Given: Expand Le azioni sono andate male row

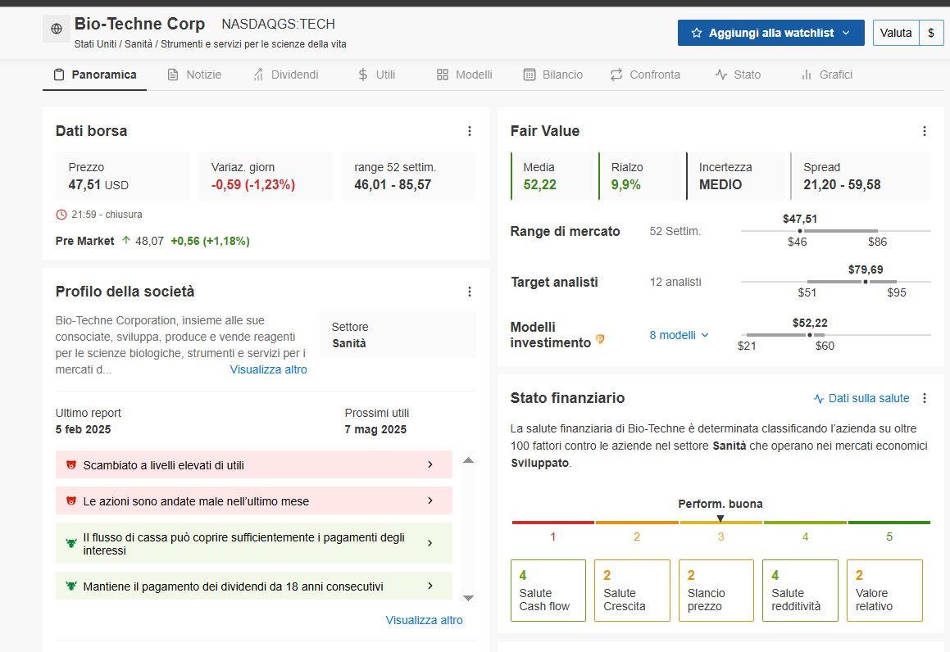Looking at the screenshot, I should [x=254, y=500].
